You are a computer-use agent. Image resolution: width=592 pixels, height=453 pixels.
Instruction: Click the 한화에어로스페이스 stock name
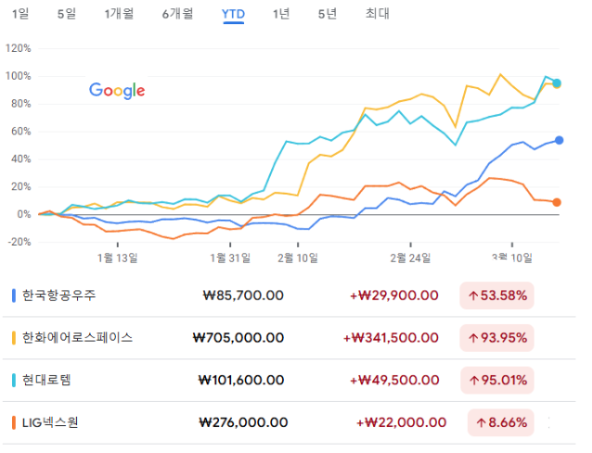[x=77, y=338]
